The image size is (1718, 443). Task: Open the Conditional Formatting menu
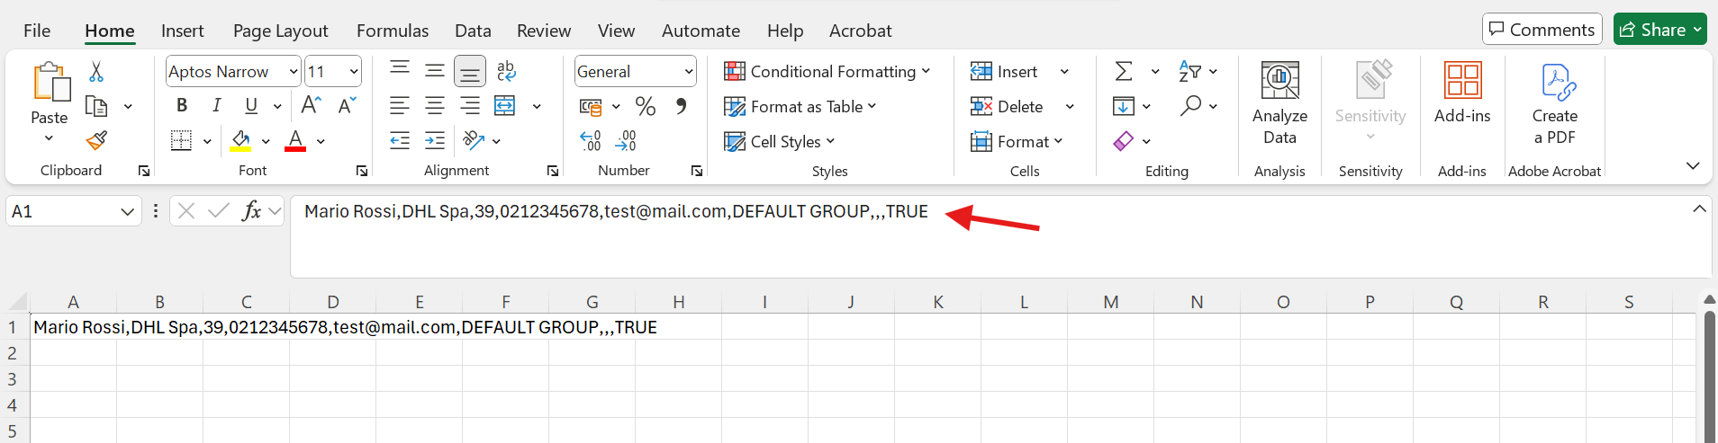point(827,72)
